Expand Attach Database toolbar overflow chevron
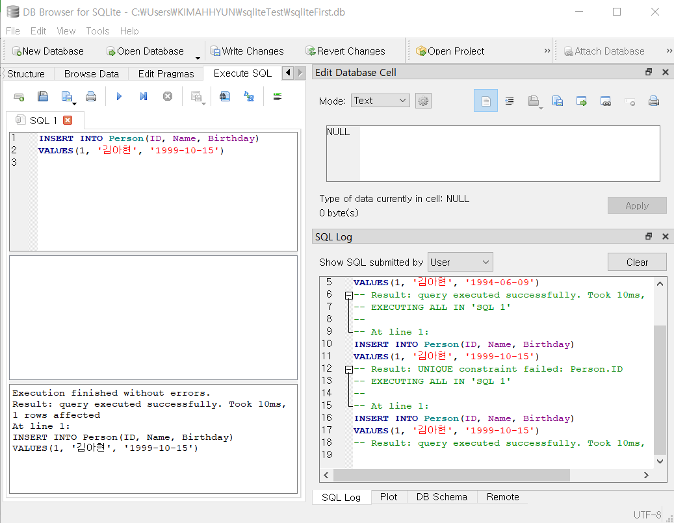 coord(669,51)
